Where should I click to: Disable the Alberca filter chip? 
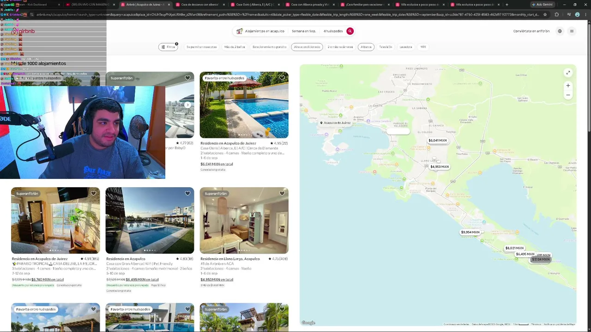click(366, 47)
